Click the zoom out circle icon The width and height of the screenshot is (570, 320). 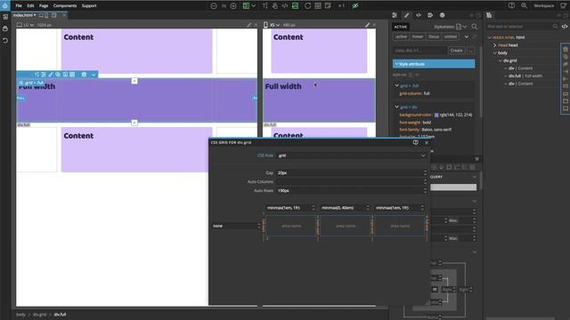214,6
